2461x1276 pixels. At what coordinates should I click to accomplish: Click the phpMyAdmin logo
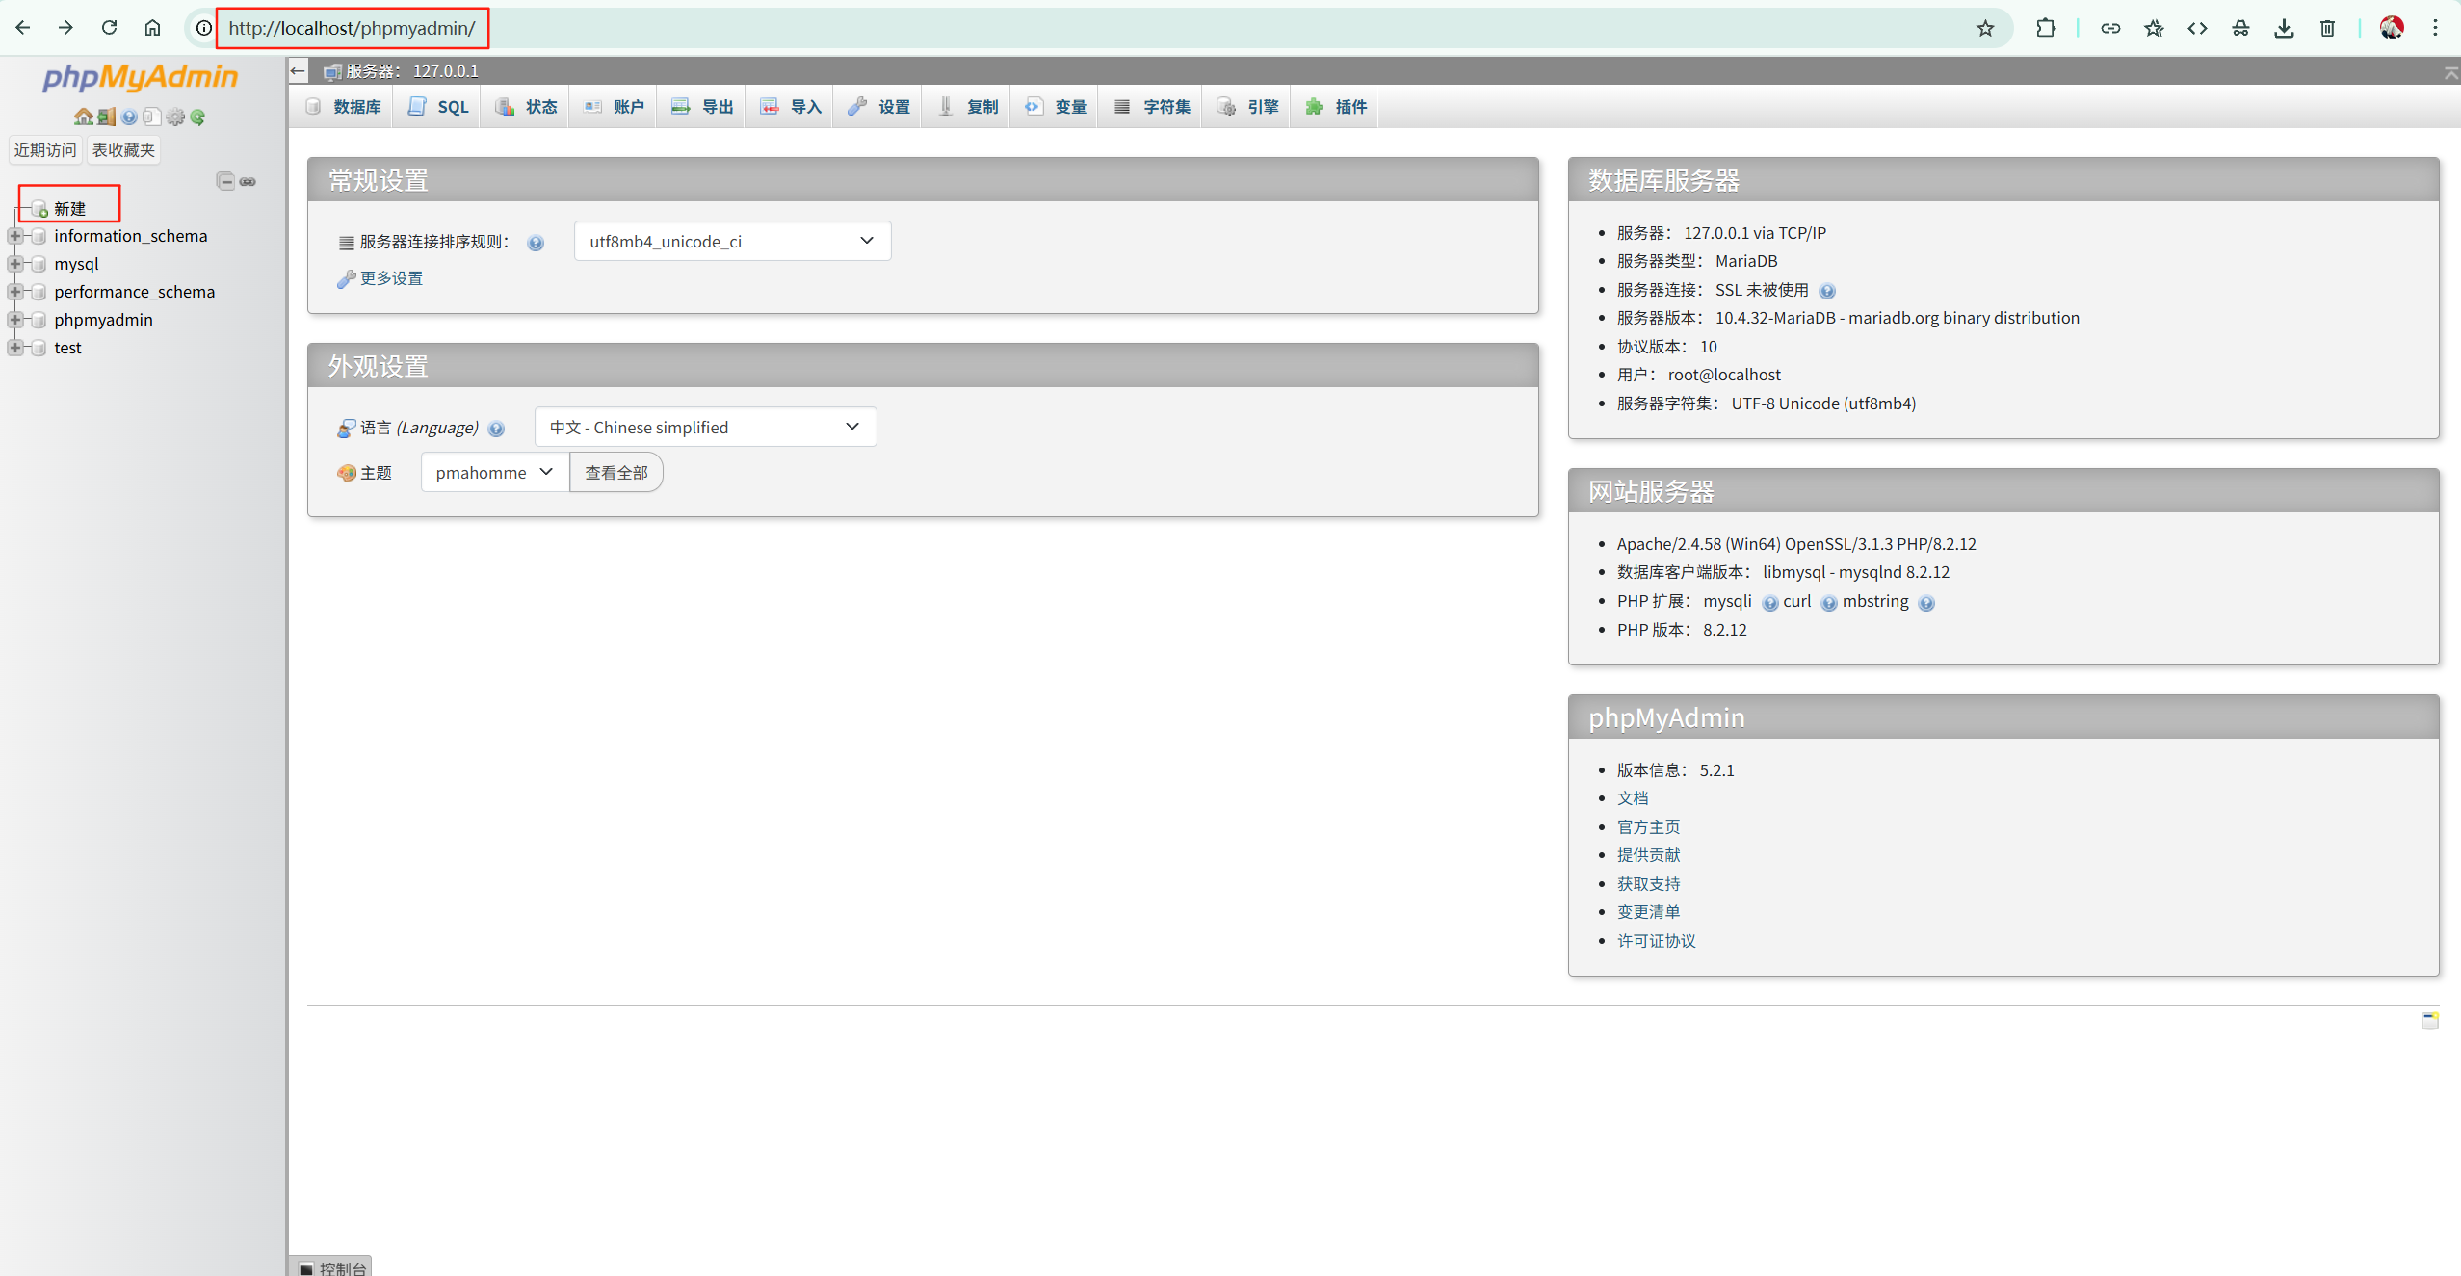coord(141,76)
